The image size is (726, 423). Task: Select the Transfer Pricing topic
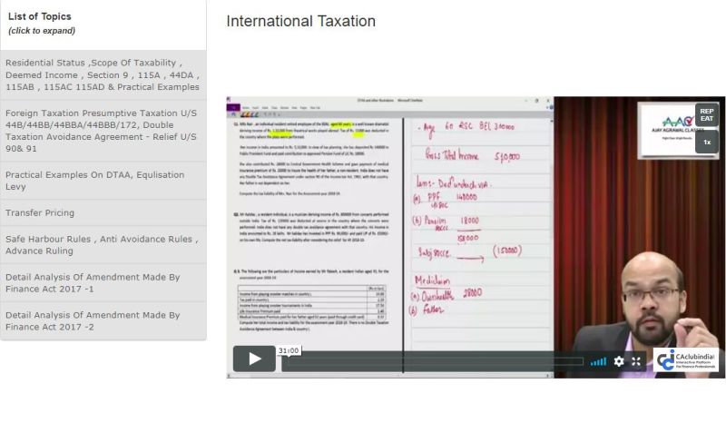(40, 212)
